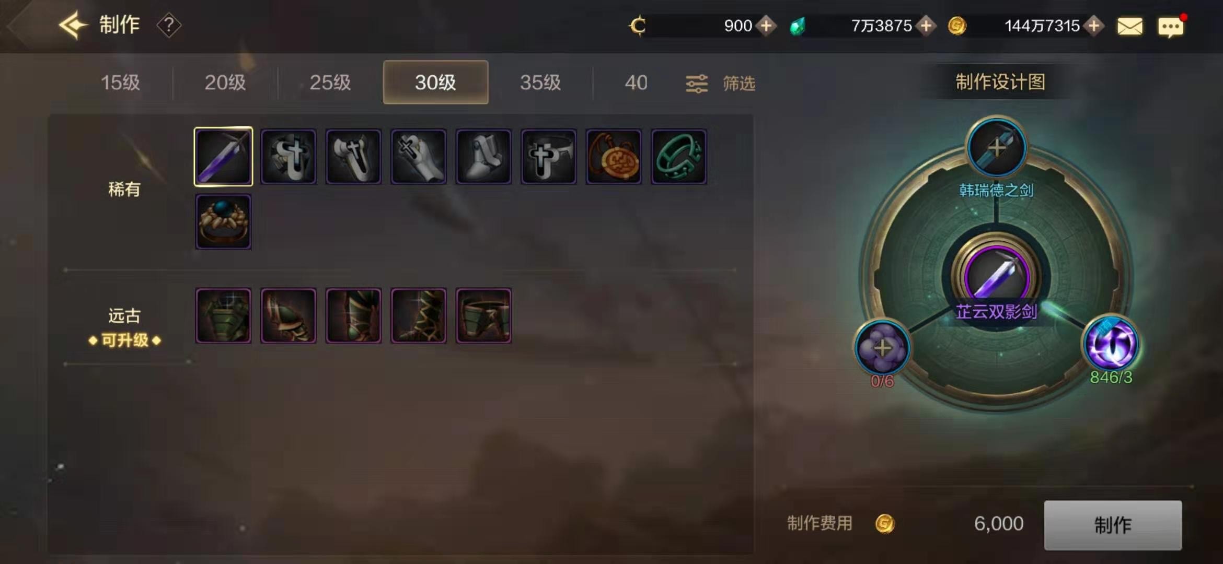This screenshot has height=564, width=1223.
Task: Open the 筛选 filter options
Action: 721,83
